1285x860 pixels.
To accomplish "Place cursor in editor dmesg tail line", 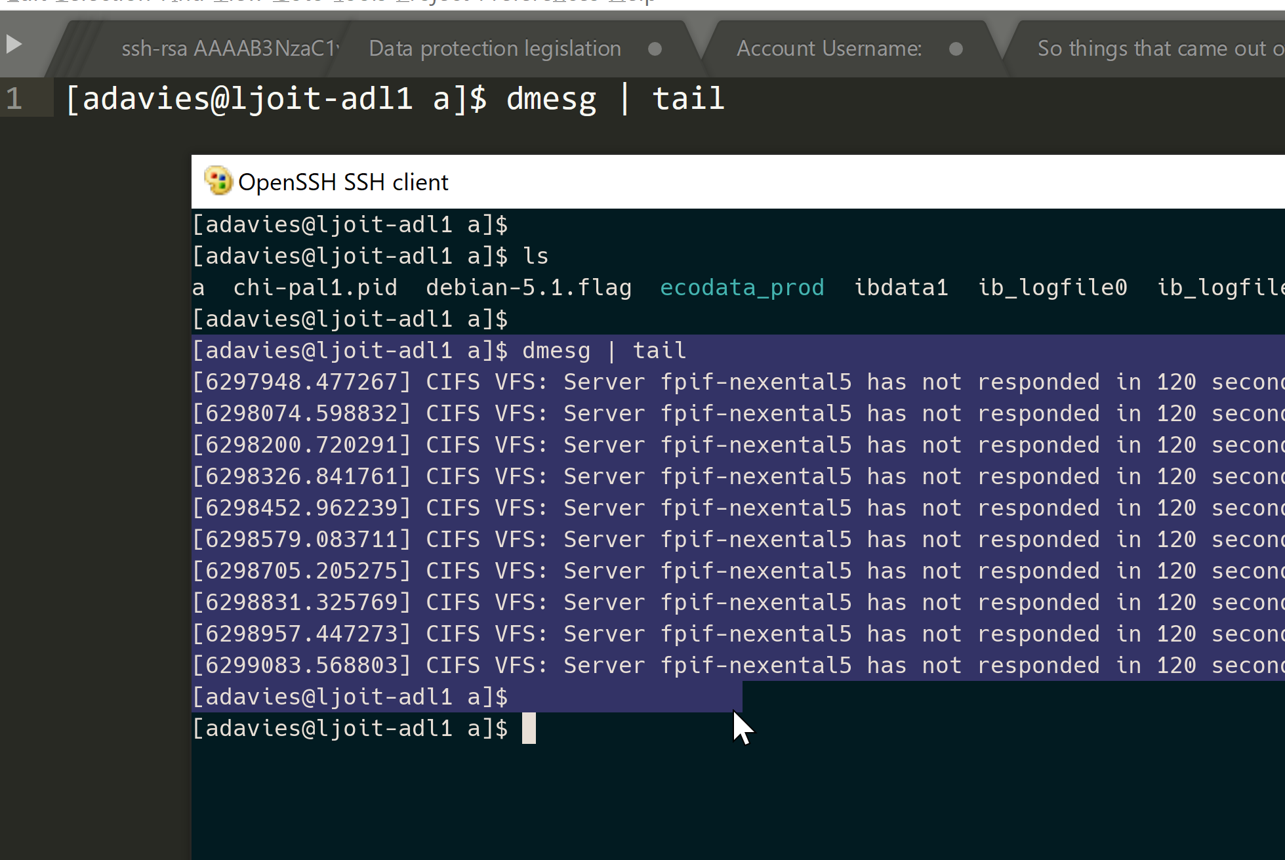I will click(x=395, y=99).
